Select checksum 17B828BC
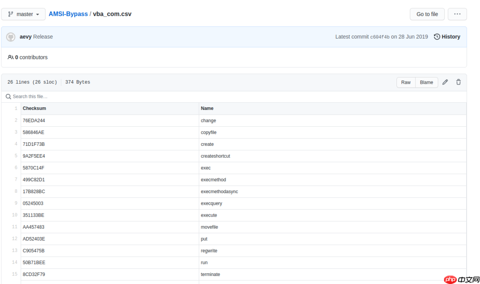This screenshot has width=480, height=284. click(x=34, y=191)
